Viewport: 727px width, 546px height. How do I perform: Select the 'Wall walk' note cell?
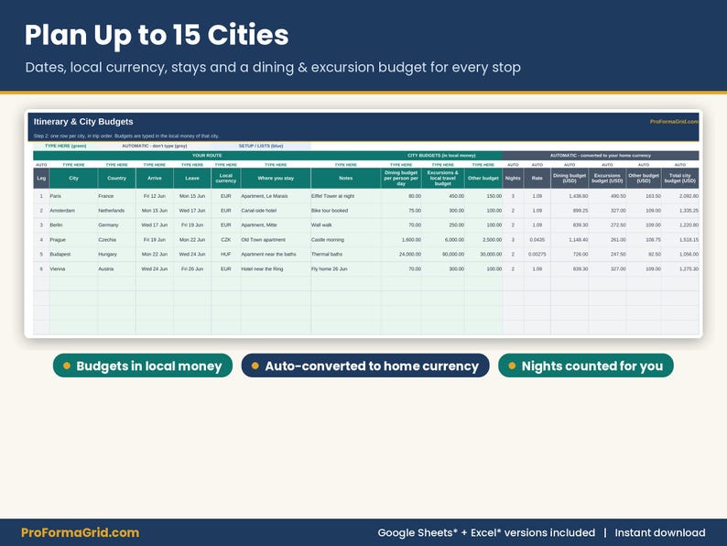pyautogui.click(x=345, y=225)
